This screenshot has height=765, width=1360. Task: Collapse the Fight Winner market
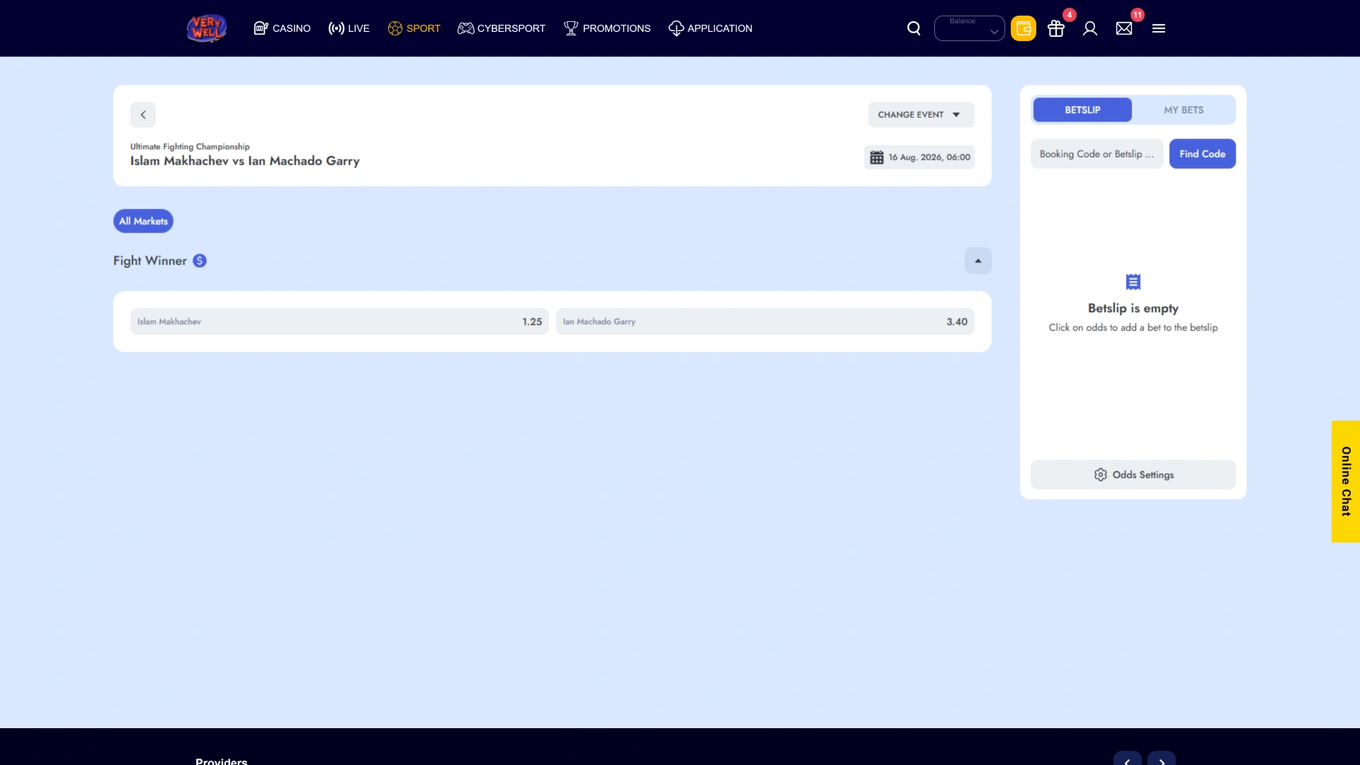(x=978, y=261)
